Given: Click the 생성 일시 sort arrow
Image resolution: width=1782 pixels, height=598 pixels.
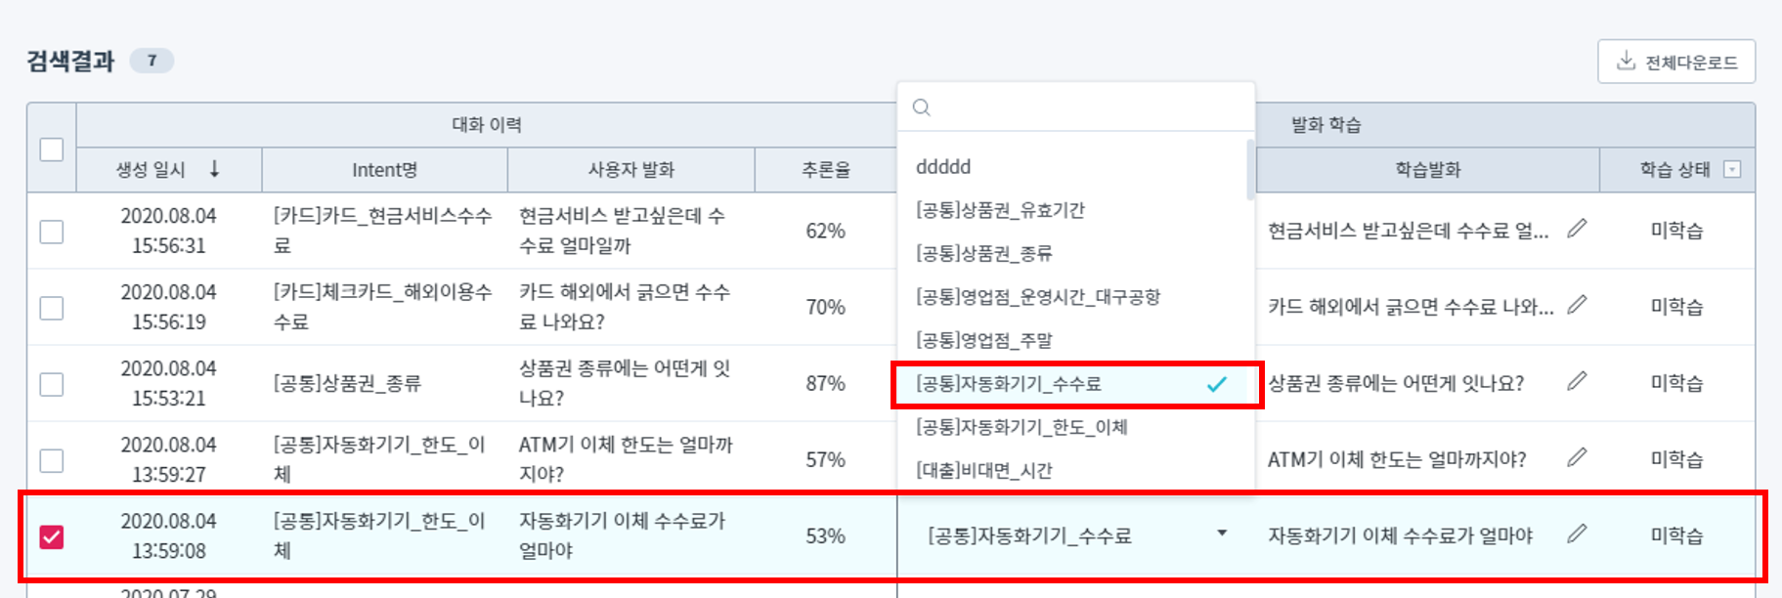Looking at the screenshot, I should click(x=215, y=169).
